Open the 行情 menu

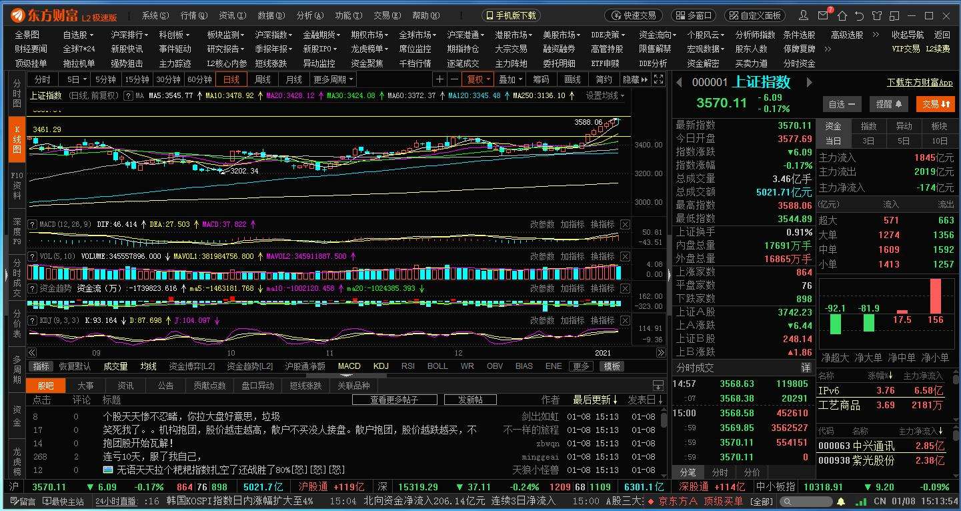[194, 15]
